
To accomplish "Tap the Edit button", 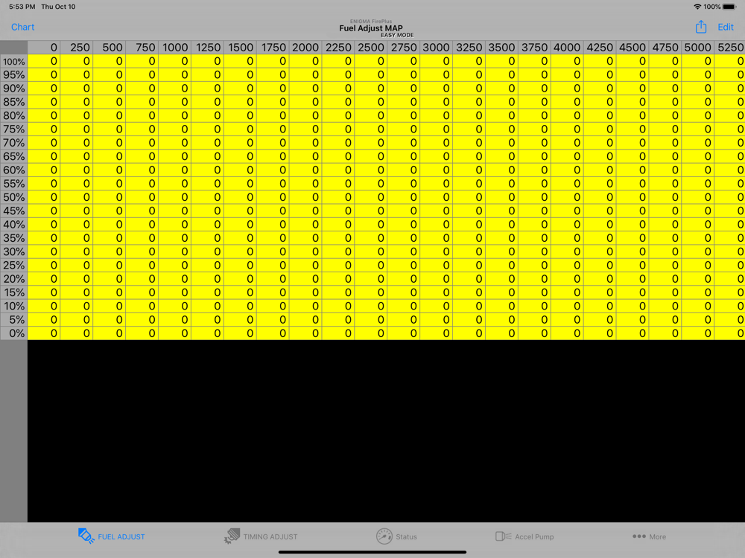I will [726, 27].
